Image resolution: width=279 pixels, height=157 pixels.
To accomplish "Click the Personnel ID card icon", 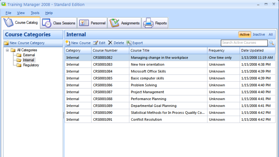I will click(84, 23).
